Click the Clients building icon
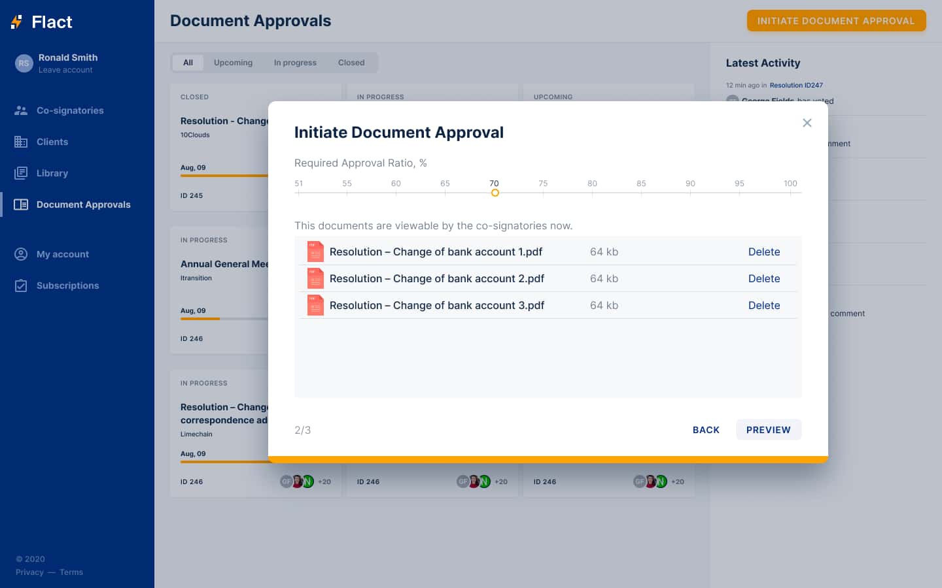The height and width of the screenshot is (588, 942). [21, 142]
